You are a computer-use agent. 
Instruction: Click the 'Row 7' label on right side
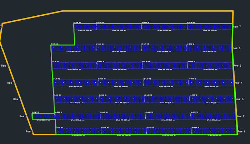click(237, 27)
